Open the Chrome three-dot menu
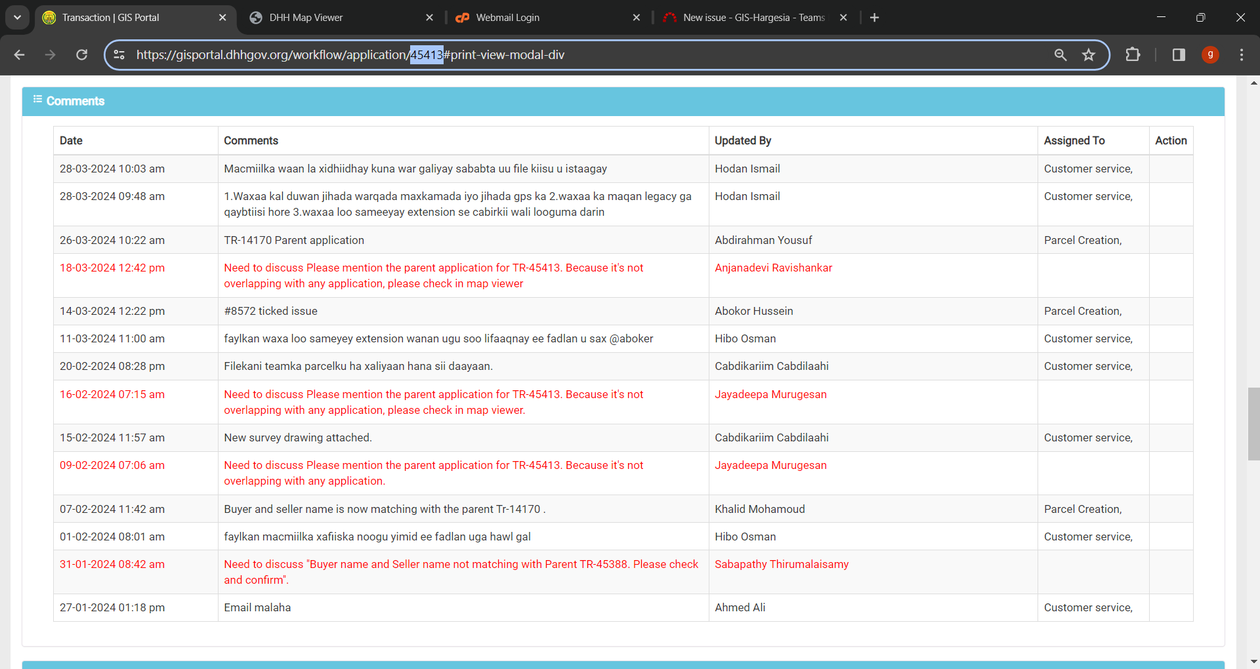Image resolution: width=1260 pixels, height=669 pixels. pyautogui.click(x=1242, y=55)
